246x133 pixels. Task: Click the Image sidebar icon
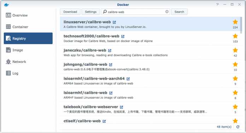pos(8,50)
